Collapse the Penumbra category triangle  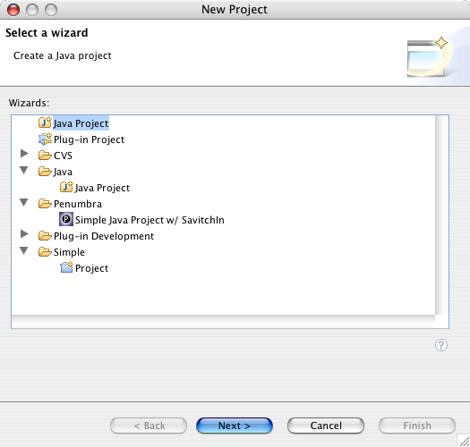tap(24, 203)
